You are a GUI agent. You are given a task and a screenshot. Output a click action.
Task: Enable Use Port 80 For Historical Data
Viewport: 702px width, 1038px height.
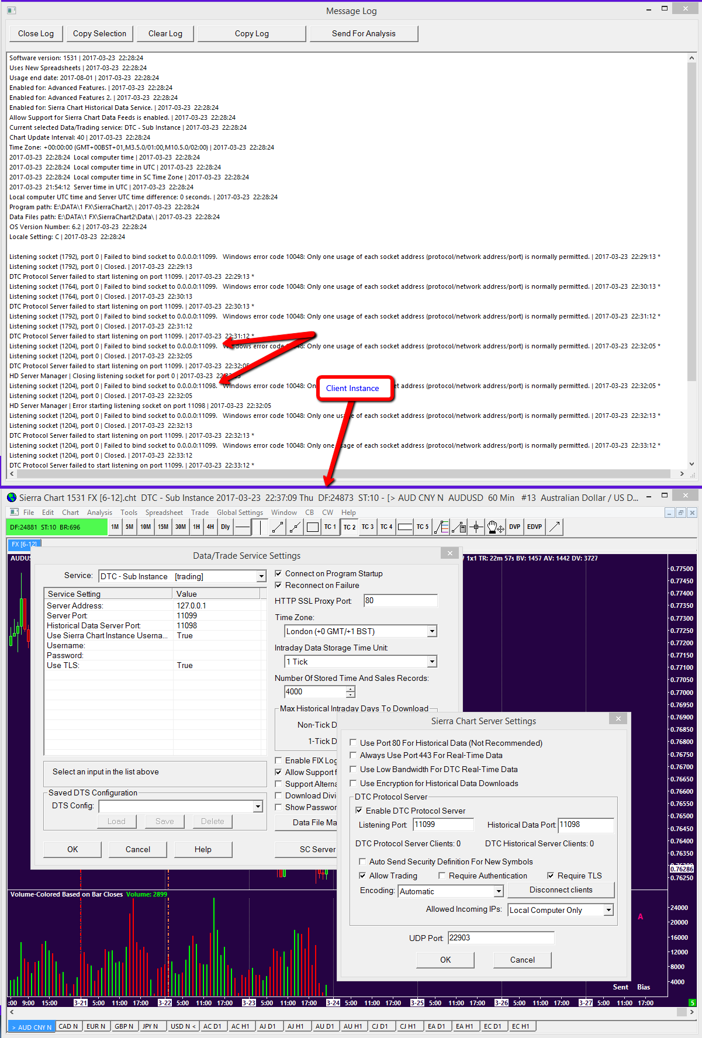353,742
